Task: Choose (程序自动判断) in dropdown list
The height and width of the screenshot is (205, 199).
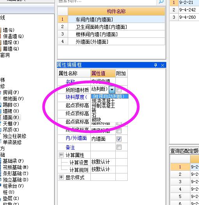Action: [x=110, y=96]
